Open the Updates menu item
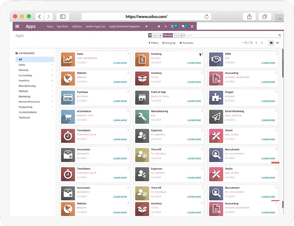This screenshot has height=226, width=294. (77, 27)
